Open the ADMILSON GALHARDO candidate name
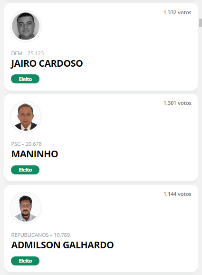 tap(62, 245)
